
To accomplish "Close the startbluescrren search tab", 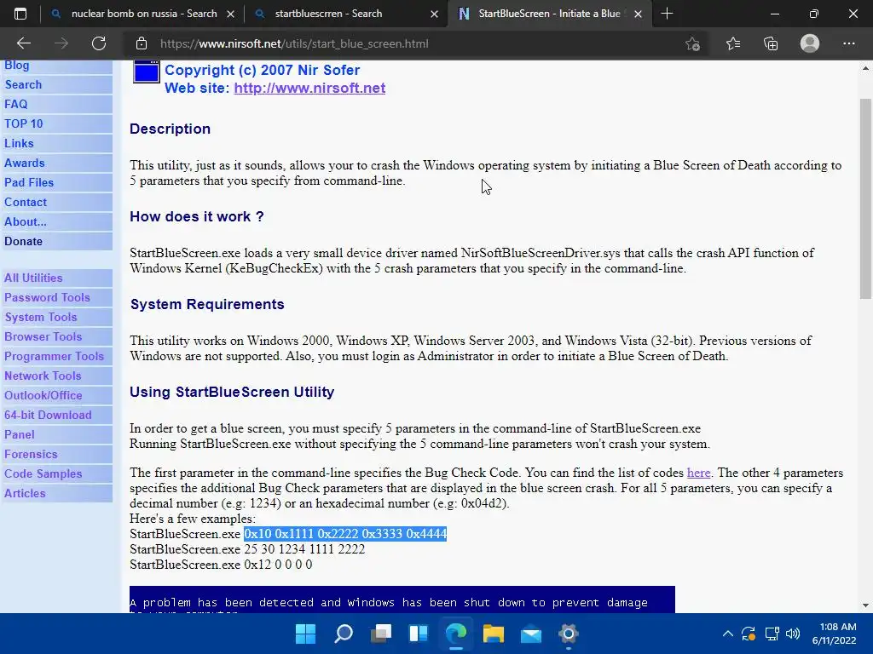I will point(434,14).
